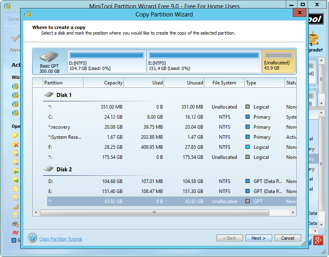Screen dimensions: 329x257
Task: Select the *:System Rese... partition row
Action: click(x=164, y=137)
